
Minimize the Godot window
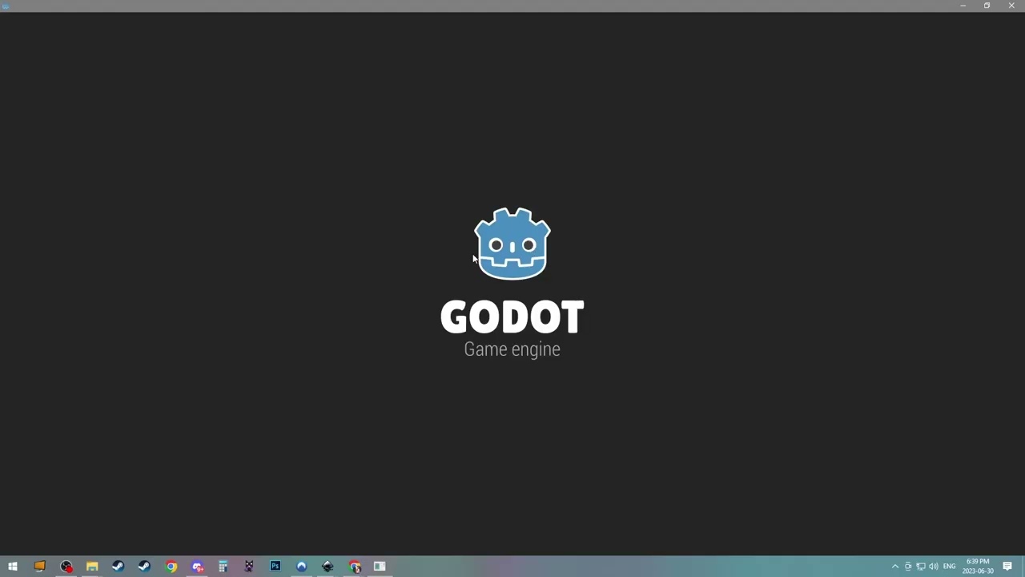click(x=963, y=6)
